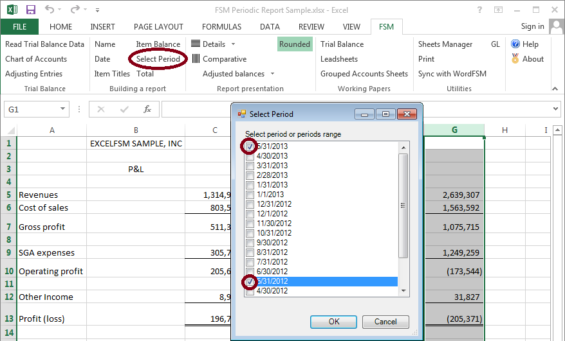Click Sheets Manager in Utilities

pos(445,44)
